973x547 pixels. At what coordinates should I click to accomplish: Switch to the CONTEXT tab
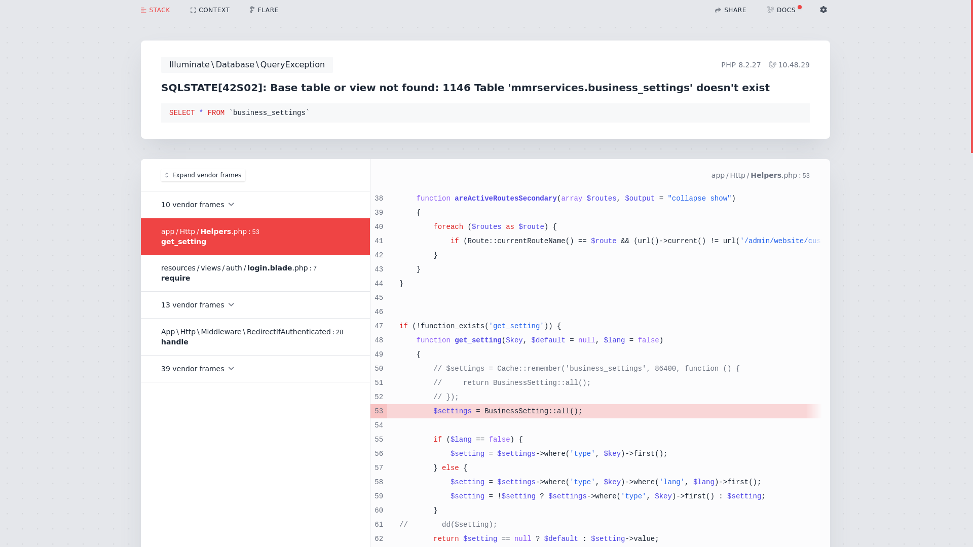(x=210, y=10)
